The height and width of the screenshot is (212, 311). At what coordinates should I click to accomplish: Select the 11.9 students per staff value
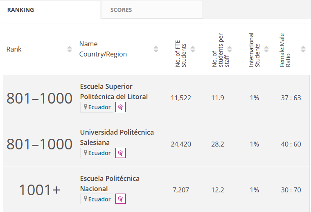tap(218, 98)
